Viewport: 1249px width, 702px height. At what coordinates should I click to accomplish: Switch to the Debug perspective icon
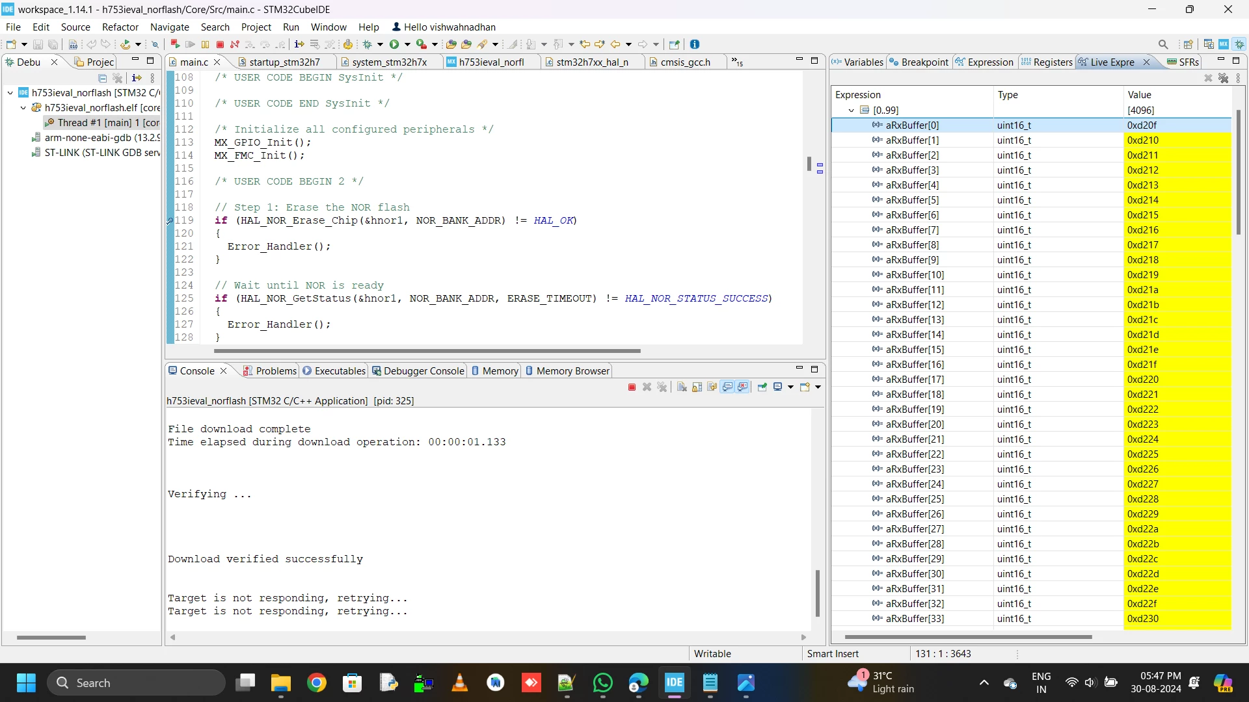coord(1239,44)
